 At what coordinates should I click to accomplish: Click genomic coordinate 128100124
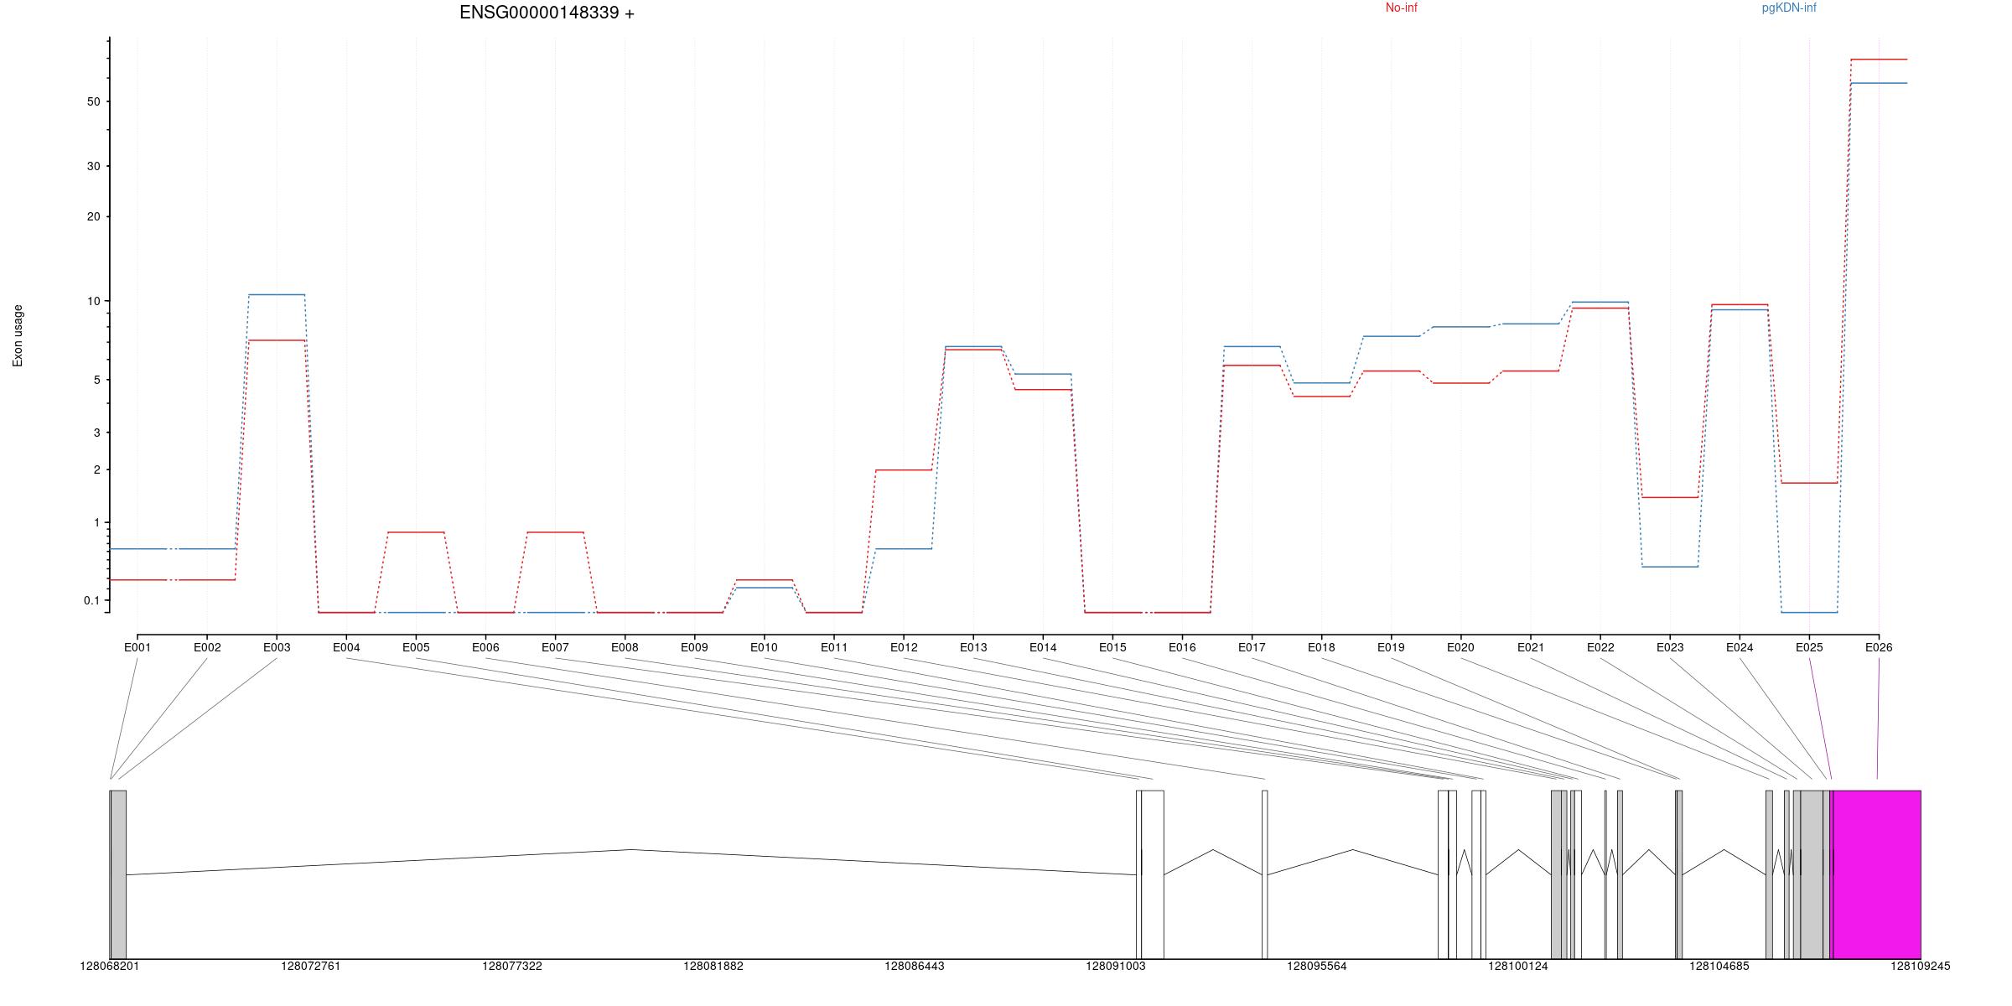1518,966
